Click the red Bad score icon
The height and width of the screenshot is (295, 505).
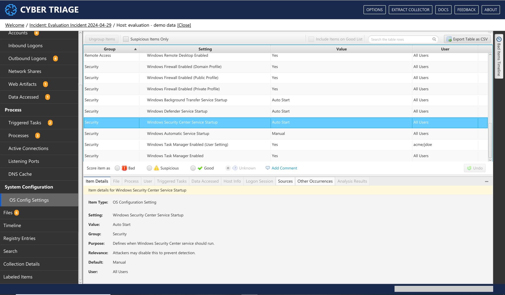[x=124, y=168]
